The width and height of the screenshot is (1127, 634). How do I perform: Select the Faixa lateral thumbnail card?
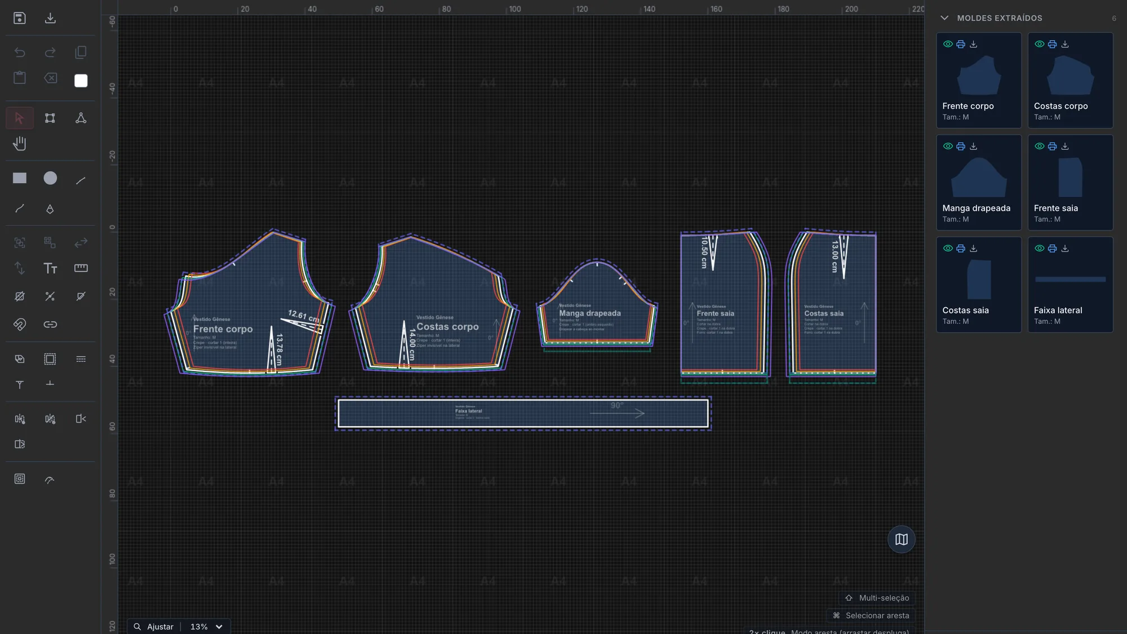[x=1070, y=284]
